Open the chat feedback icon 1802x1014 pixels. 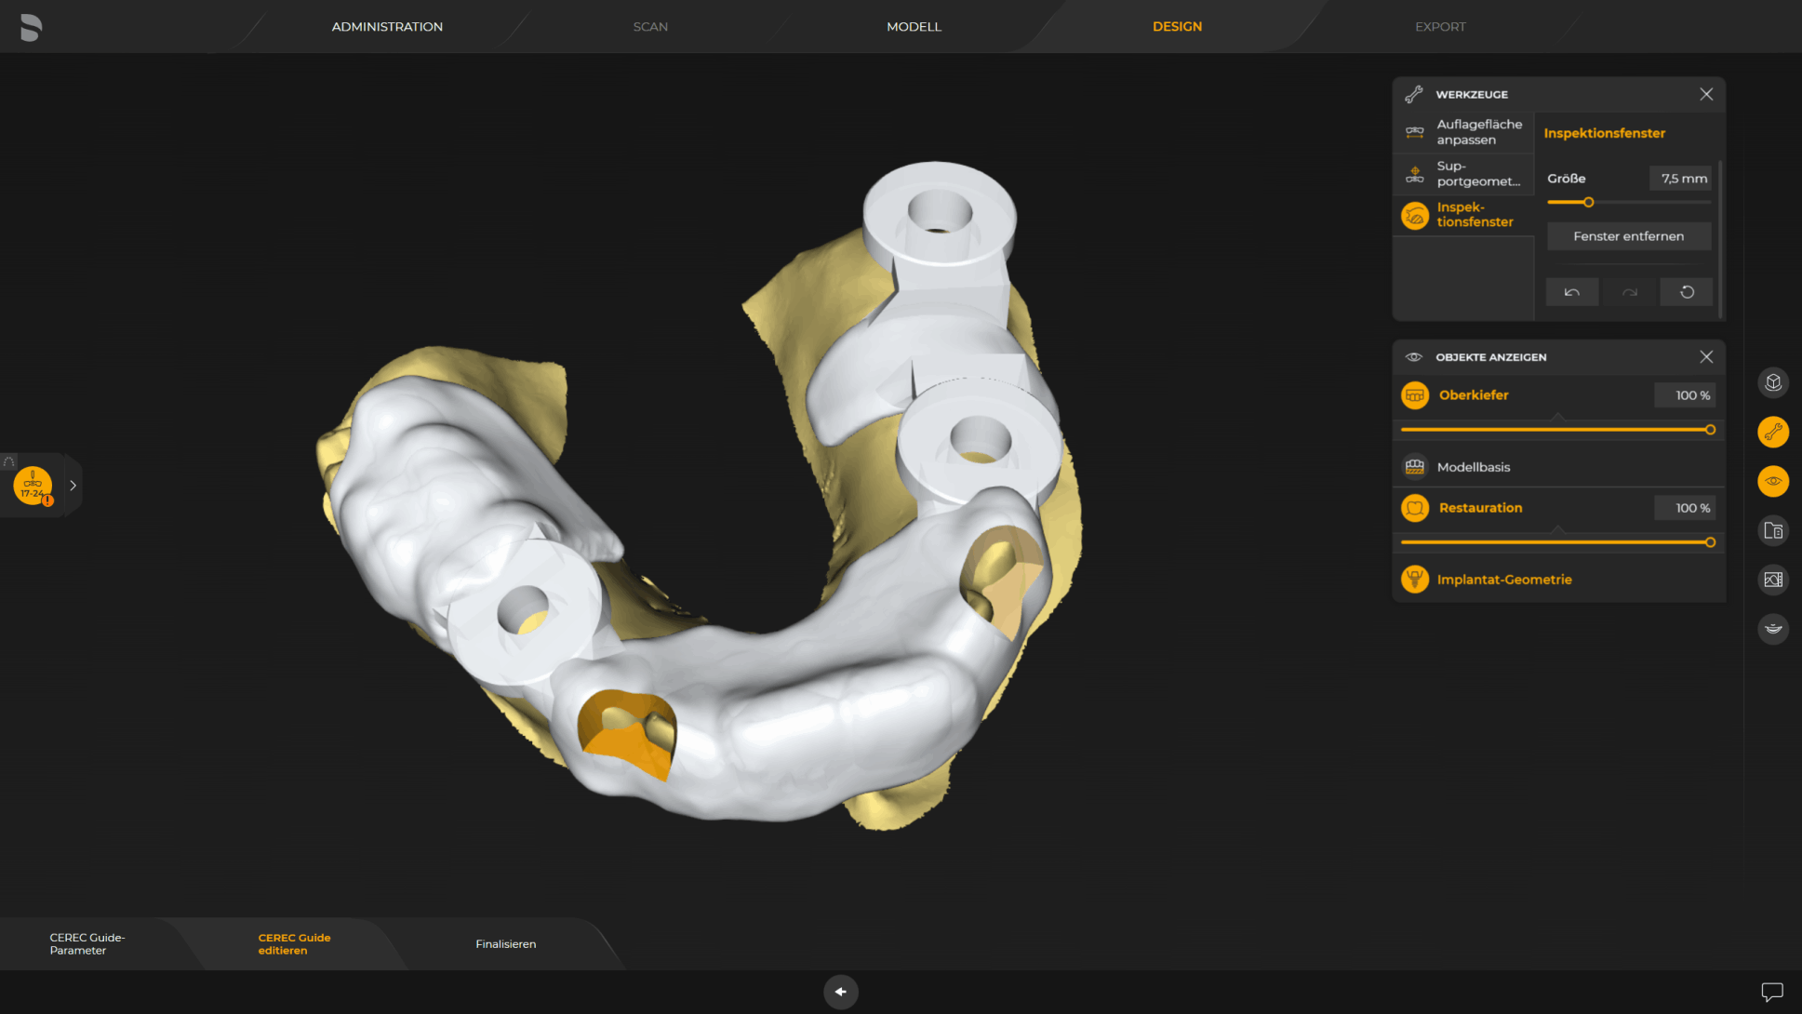pyautogui.click(x=1771, y=992)
